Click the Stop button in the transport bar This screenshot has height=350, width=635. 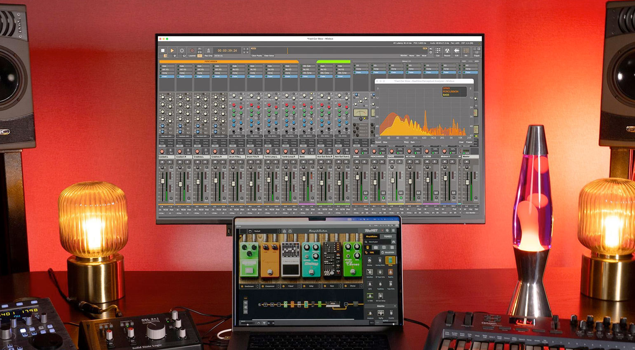[x=163, y=51]
